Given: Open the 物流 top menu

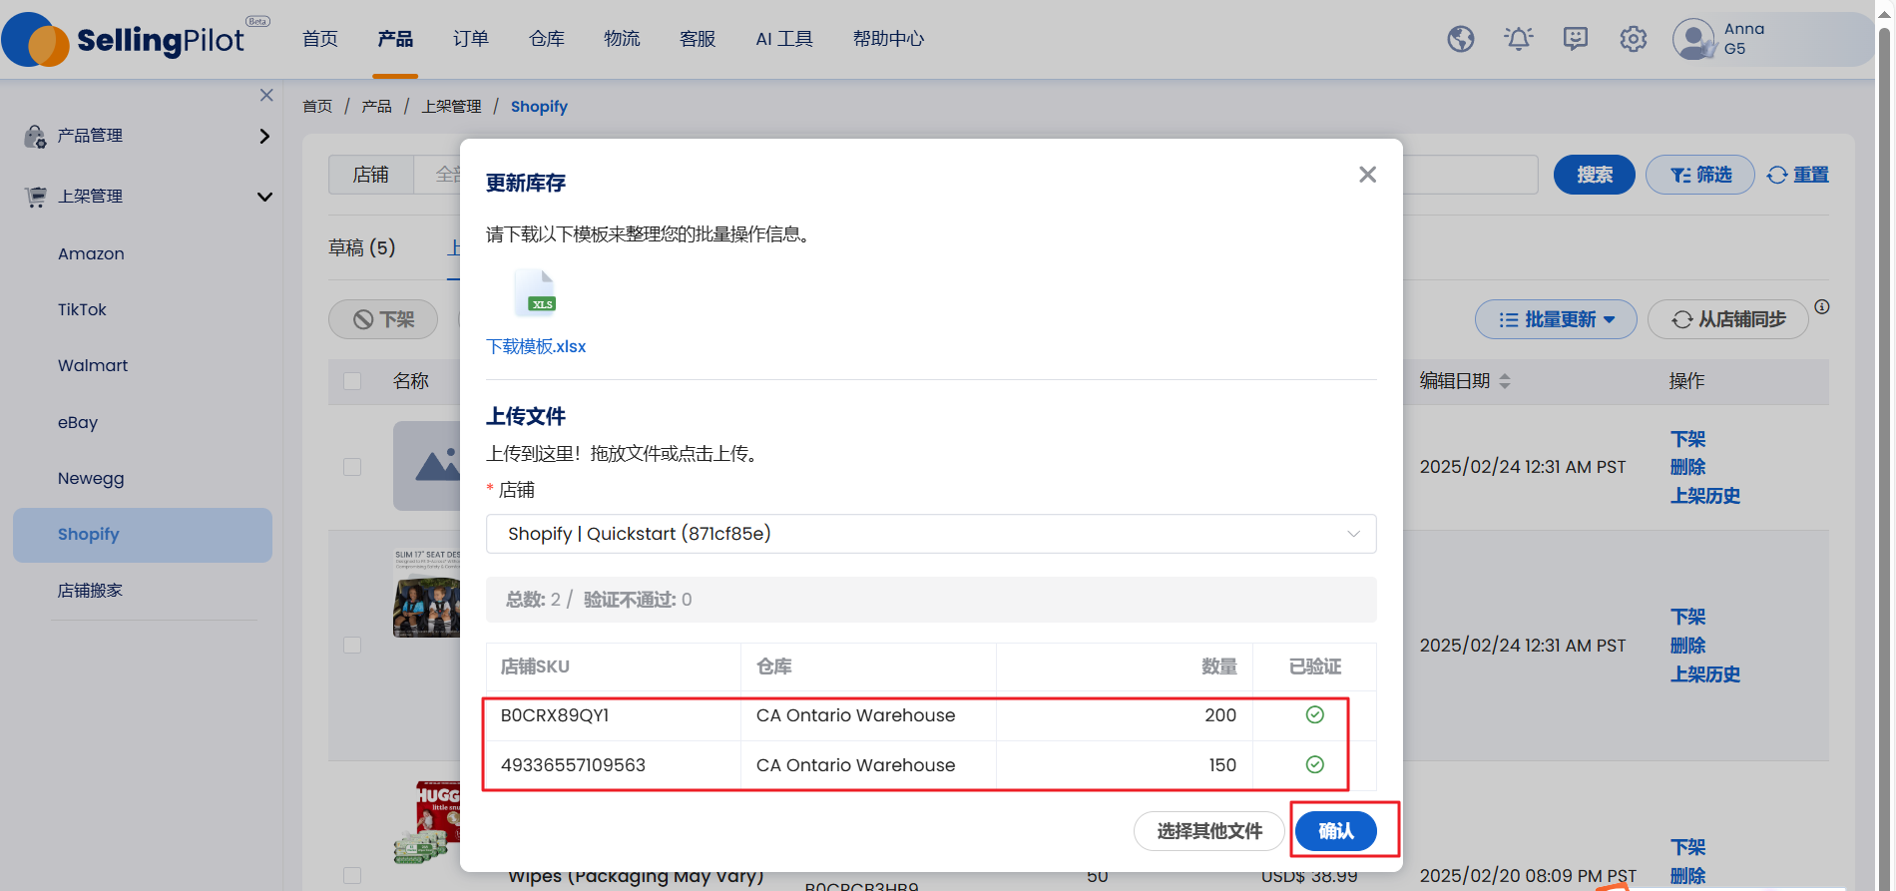Looking at the screenshot, I should point(622,39).
